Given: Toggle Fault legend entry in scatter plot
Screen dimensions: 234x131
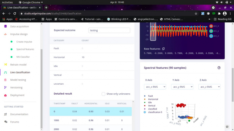Looking at the screenshot, I should (149, 96).
